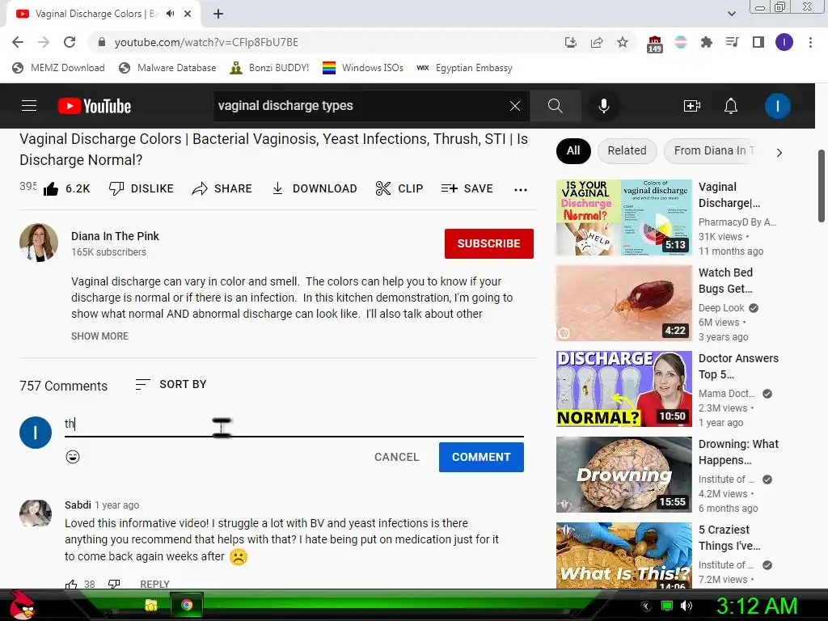Open media controls icon in Chrome toolbar
Image resolution: width=828 pixels, height=621 pixels.
[732, 42]
